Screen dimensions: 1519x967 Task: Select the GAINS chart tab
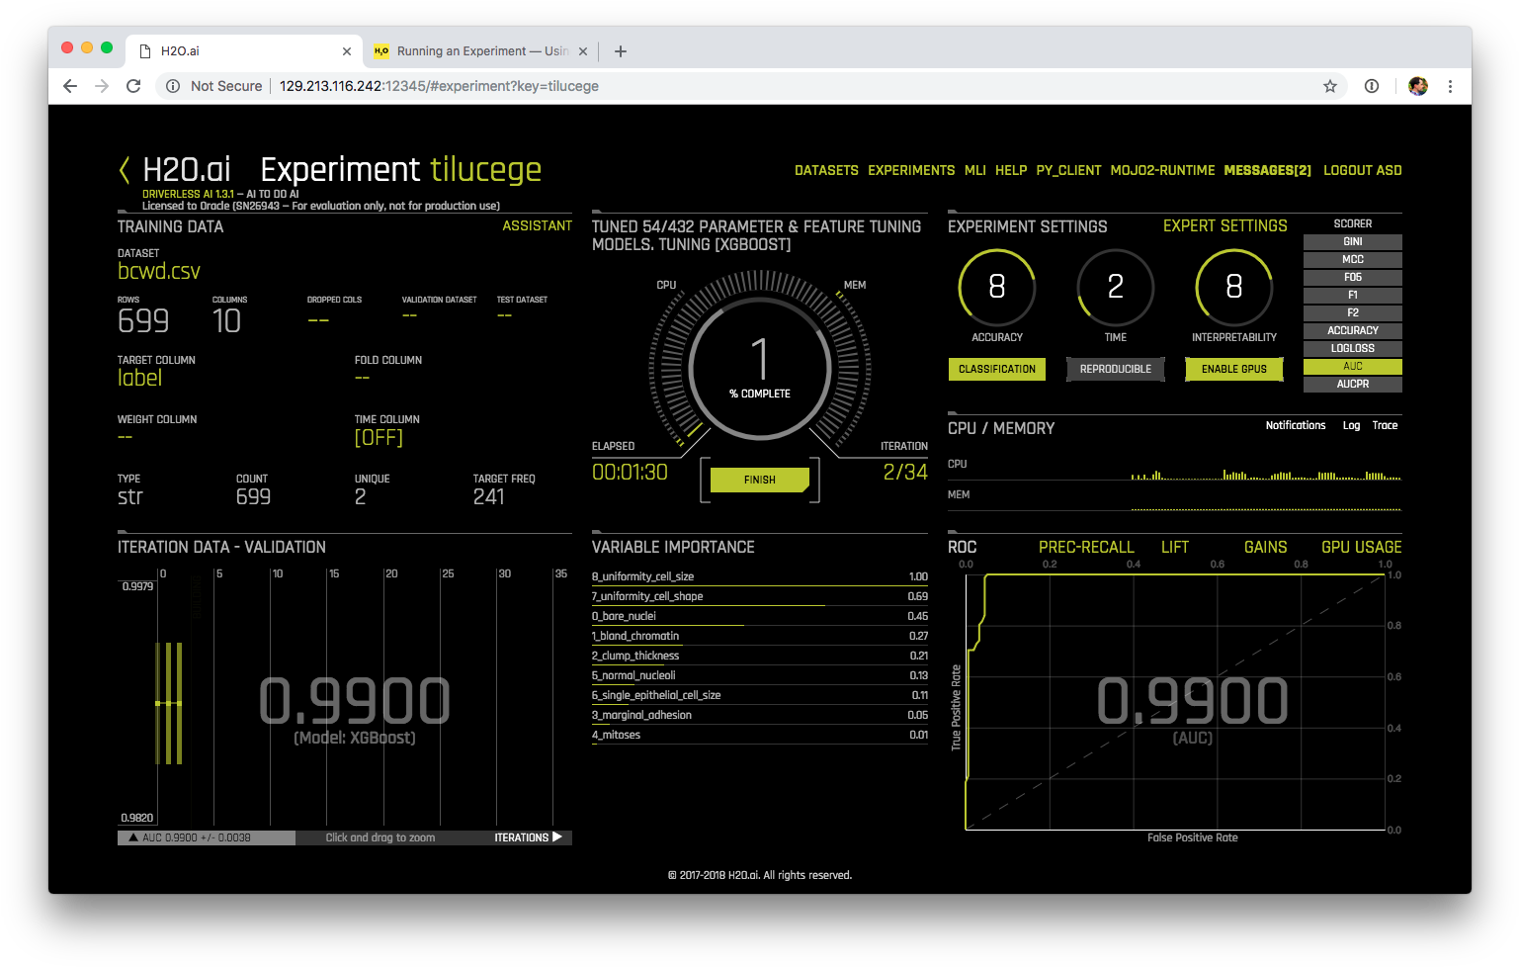(1265, 547)
